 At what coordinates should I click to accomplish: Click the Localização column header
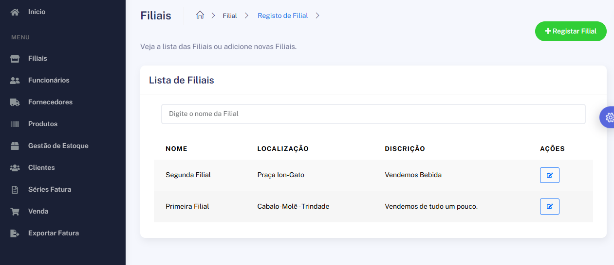pos(283,149)
